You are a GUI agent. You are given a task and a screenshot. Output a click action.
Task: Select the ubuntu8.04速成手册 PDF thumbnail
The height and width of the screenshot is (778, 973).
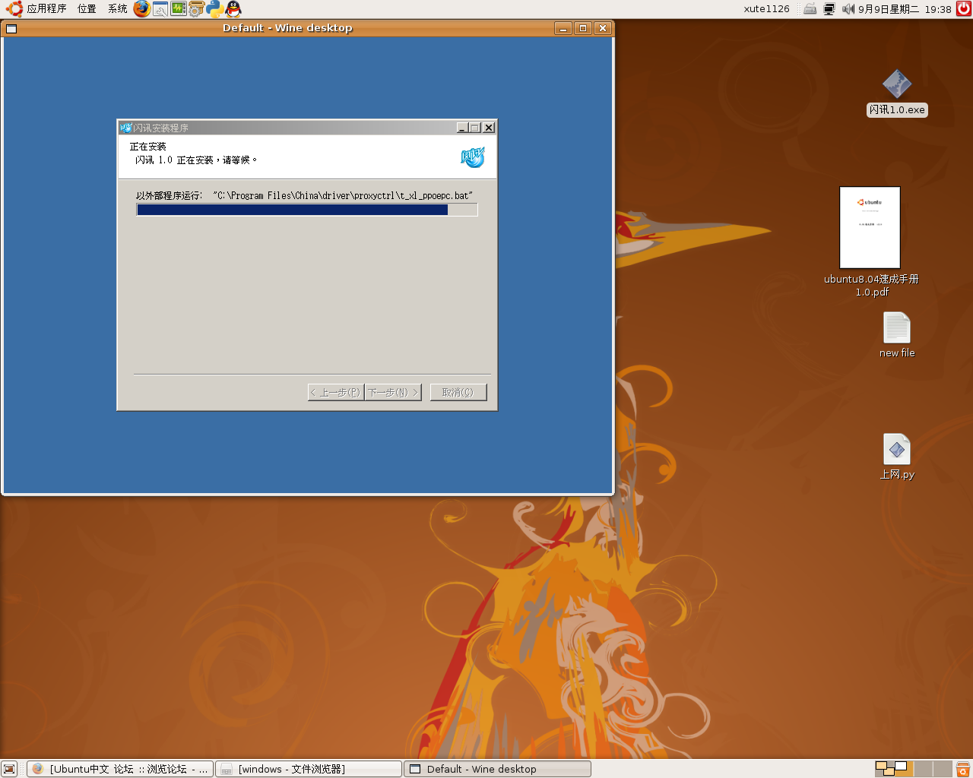(x=870, y=227)
